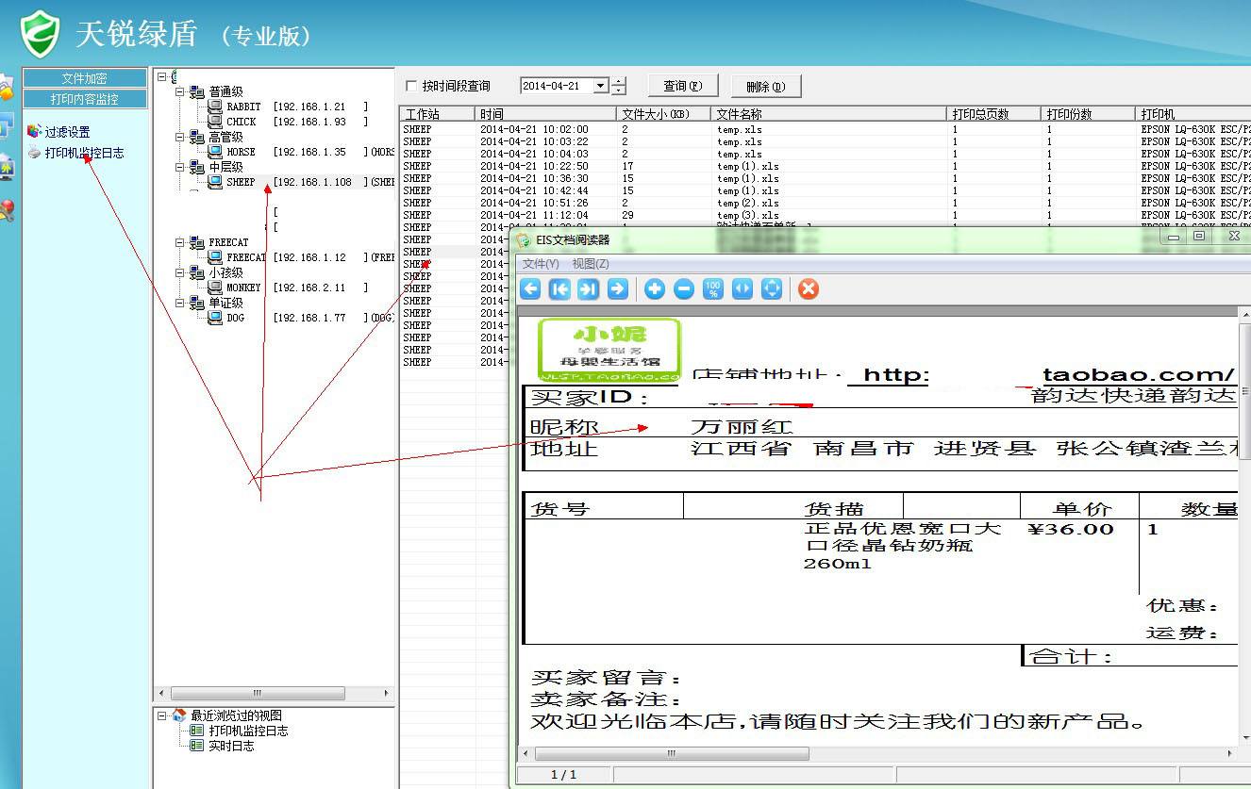Collapse the 最近浏览过的视图 node
This screenshot has height=789, width=1251.
[x=162, y=715]
